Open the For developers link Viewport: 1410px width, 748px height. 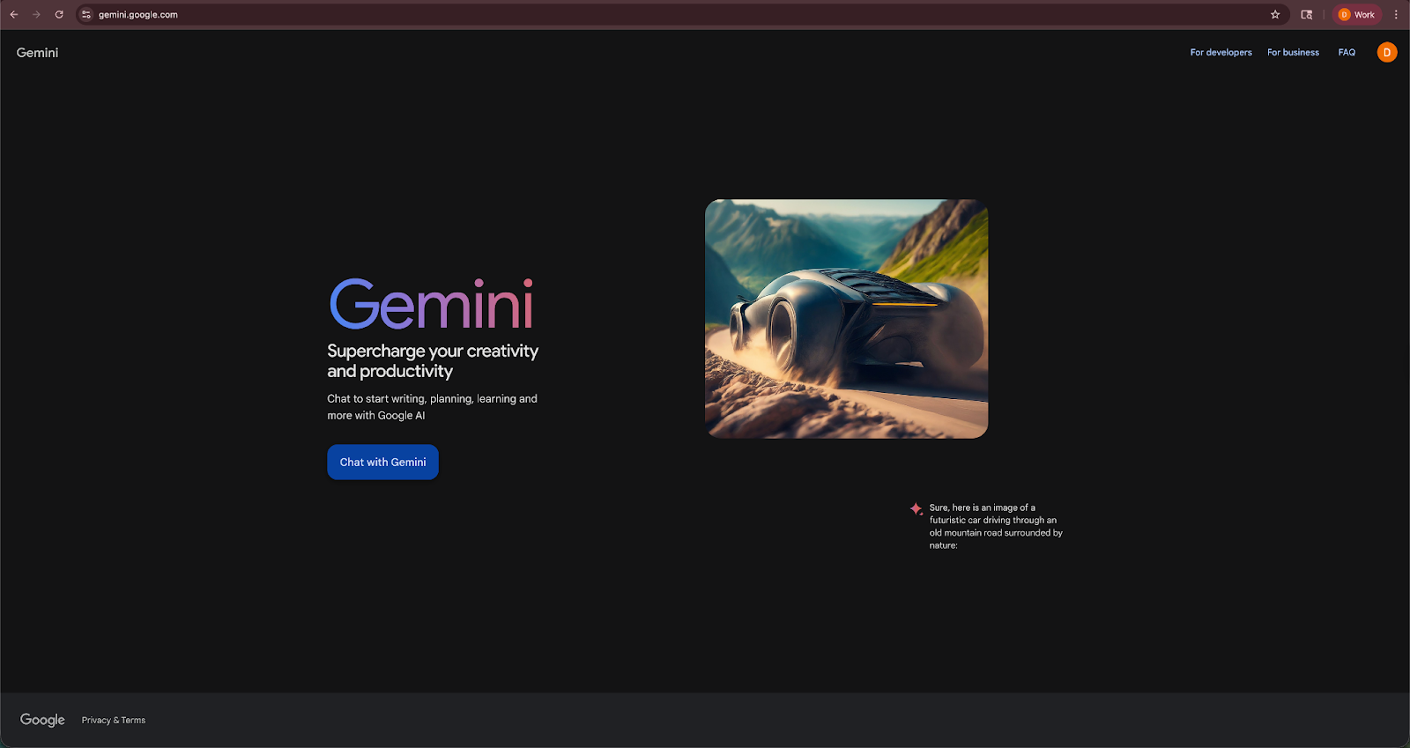pyautogui.click(x=1221, y=53)
